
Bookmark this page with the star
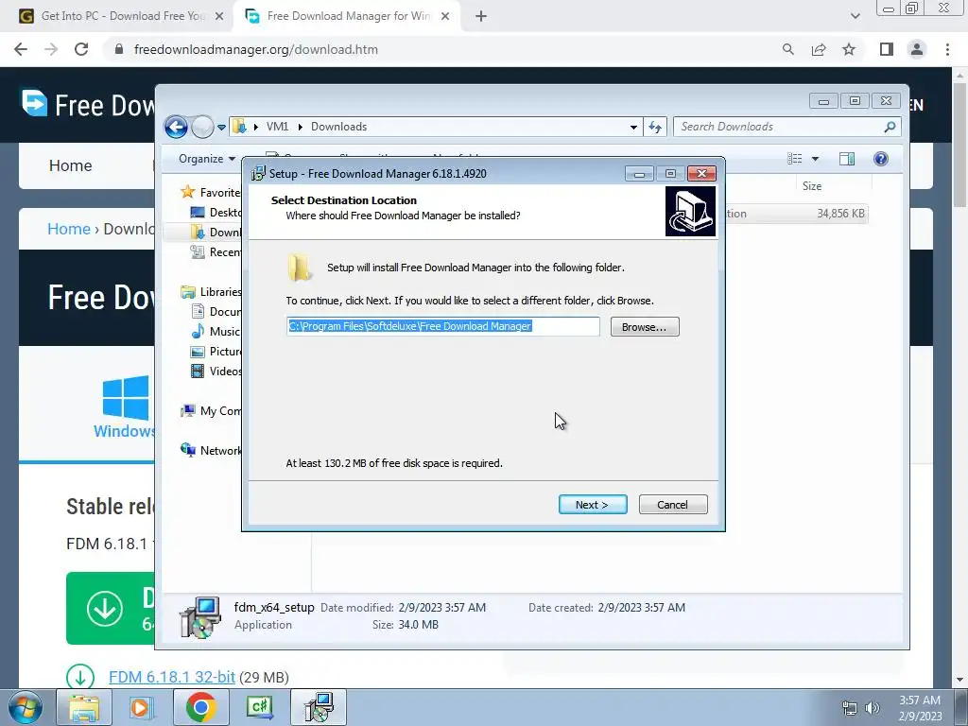849,49
